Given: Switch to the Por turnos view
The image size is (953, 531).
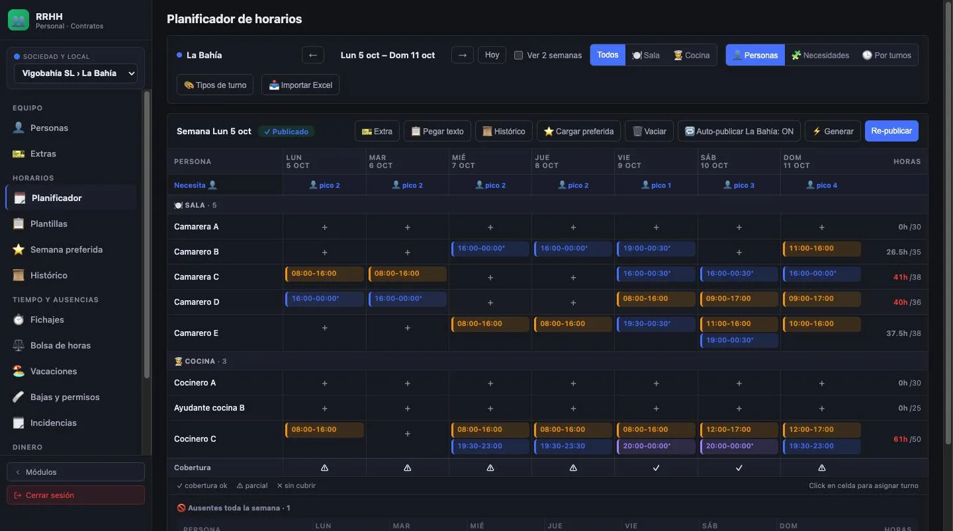Looking at the screenshot, I should [886, 55].
